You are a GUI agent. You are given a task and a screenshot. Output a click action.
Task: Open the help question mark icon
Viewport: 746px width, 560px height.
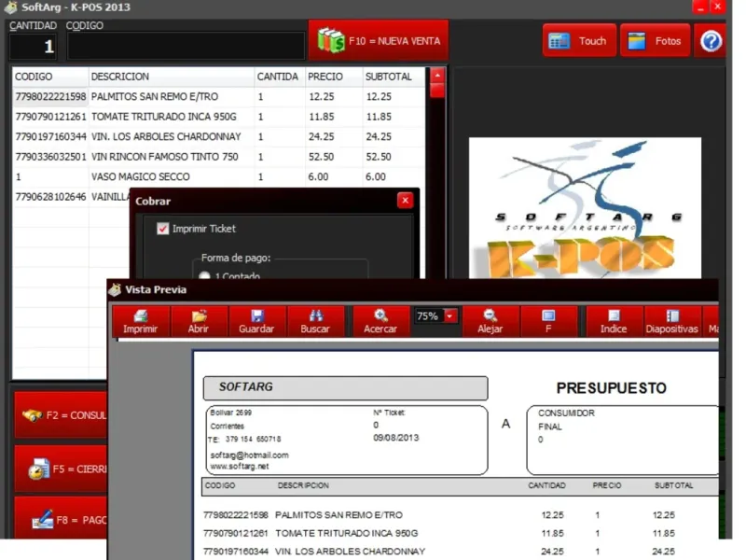(x=711, y=41)
